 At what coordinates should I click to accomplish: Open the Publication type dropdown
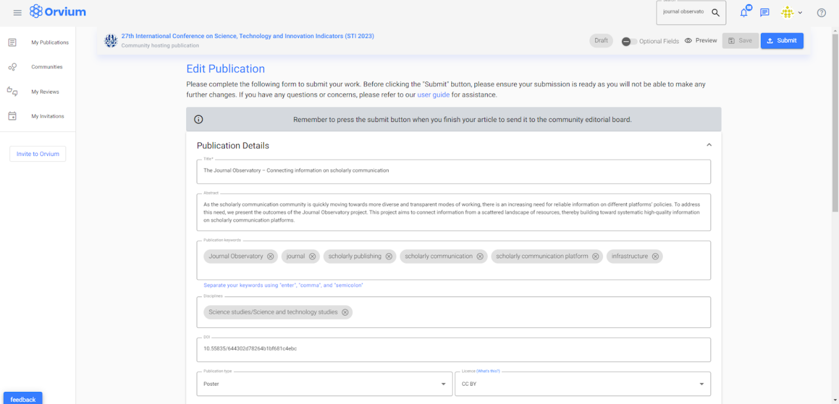tap(325, 384)
